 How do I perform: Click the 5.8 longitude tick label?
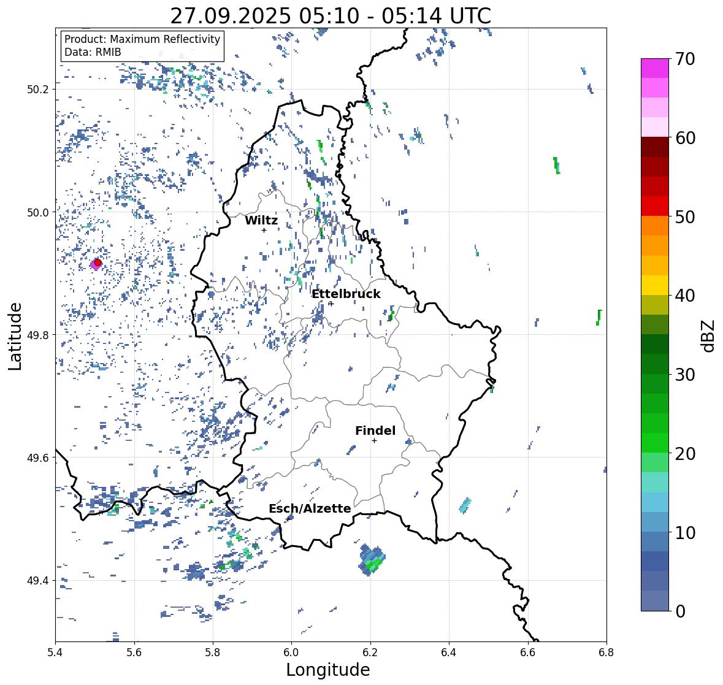pyautogui.click(x=213, y=652)
